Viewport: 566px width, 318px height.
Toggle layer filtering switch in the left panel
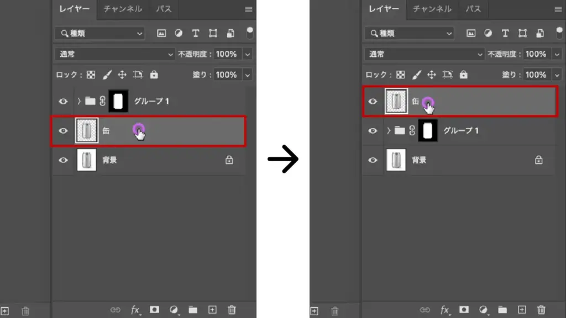pos(250,32)
